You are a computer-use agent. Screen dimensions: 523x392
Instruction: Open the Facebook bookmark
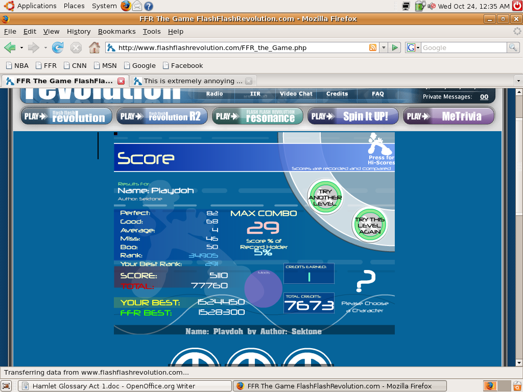[x=182, y=65]
